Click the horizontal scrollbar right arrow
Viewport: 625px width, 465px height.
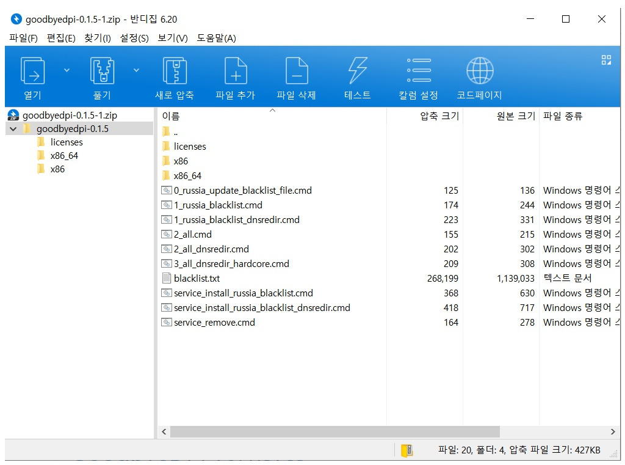613,432
